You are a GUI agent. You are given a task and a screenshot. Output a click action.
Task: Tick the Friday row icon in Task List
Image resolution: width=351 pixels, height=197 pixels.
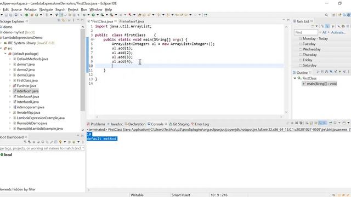coord(301,60)
